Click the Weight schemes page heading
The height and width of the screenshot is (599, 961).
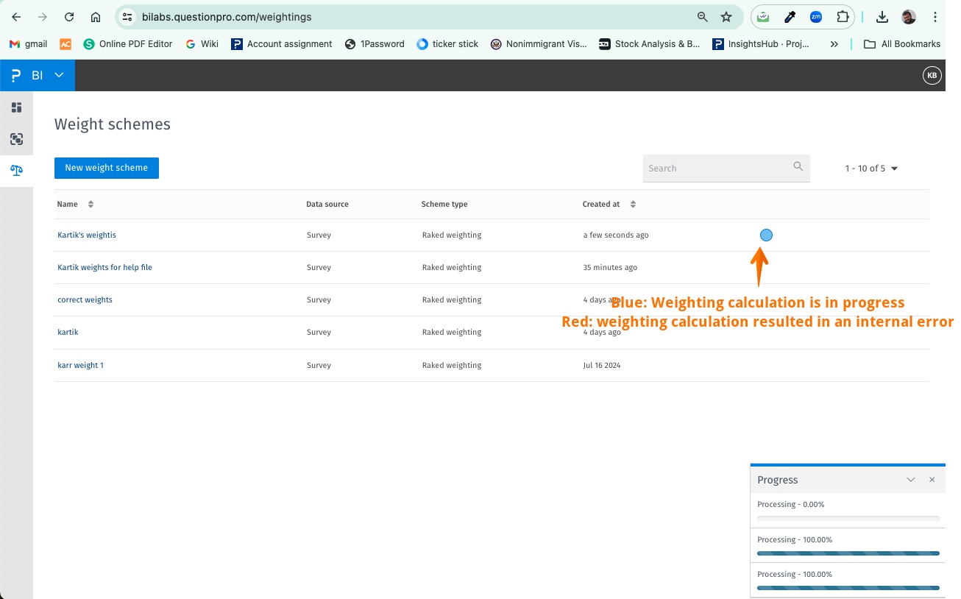pyautogui.click(x=113, y=124)
